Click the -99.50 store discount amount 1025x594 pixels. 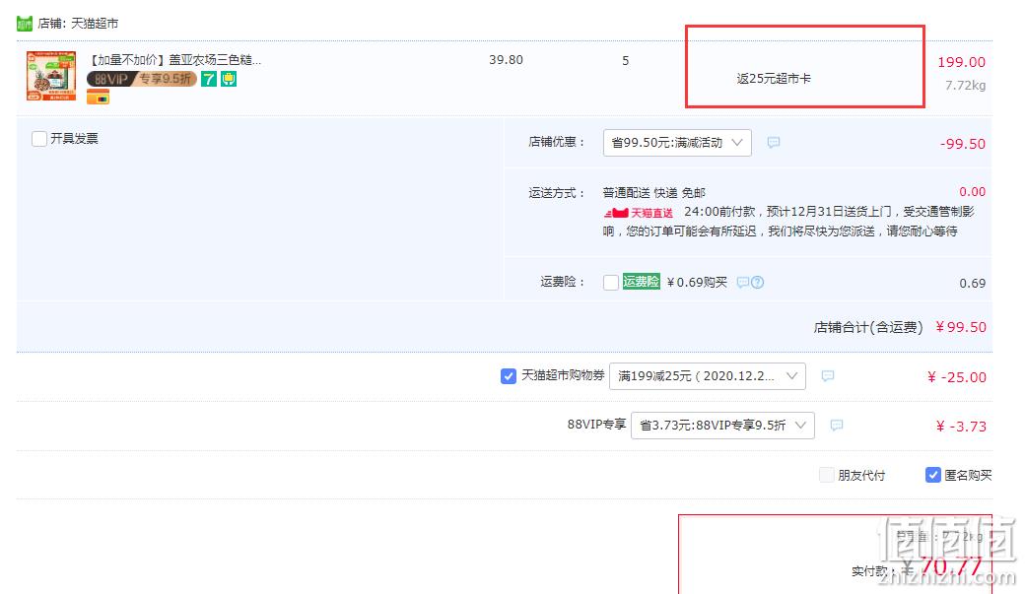962,144
